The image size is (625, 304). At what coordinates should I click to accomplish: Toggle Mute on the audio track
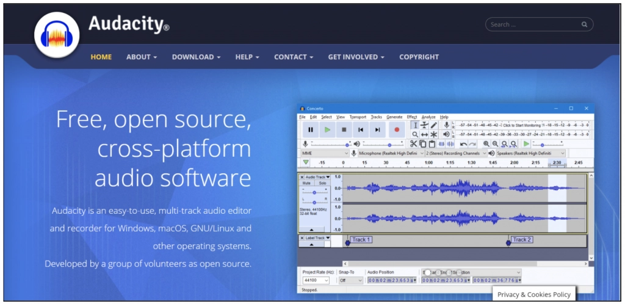pos(306,183)
